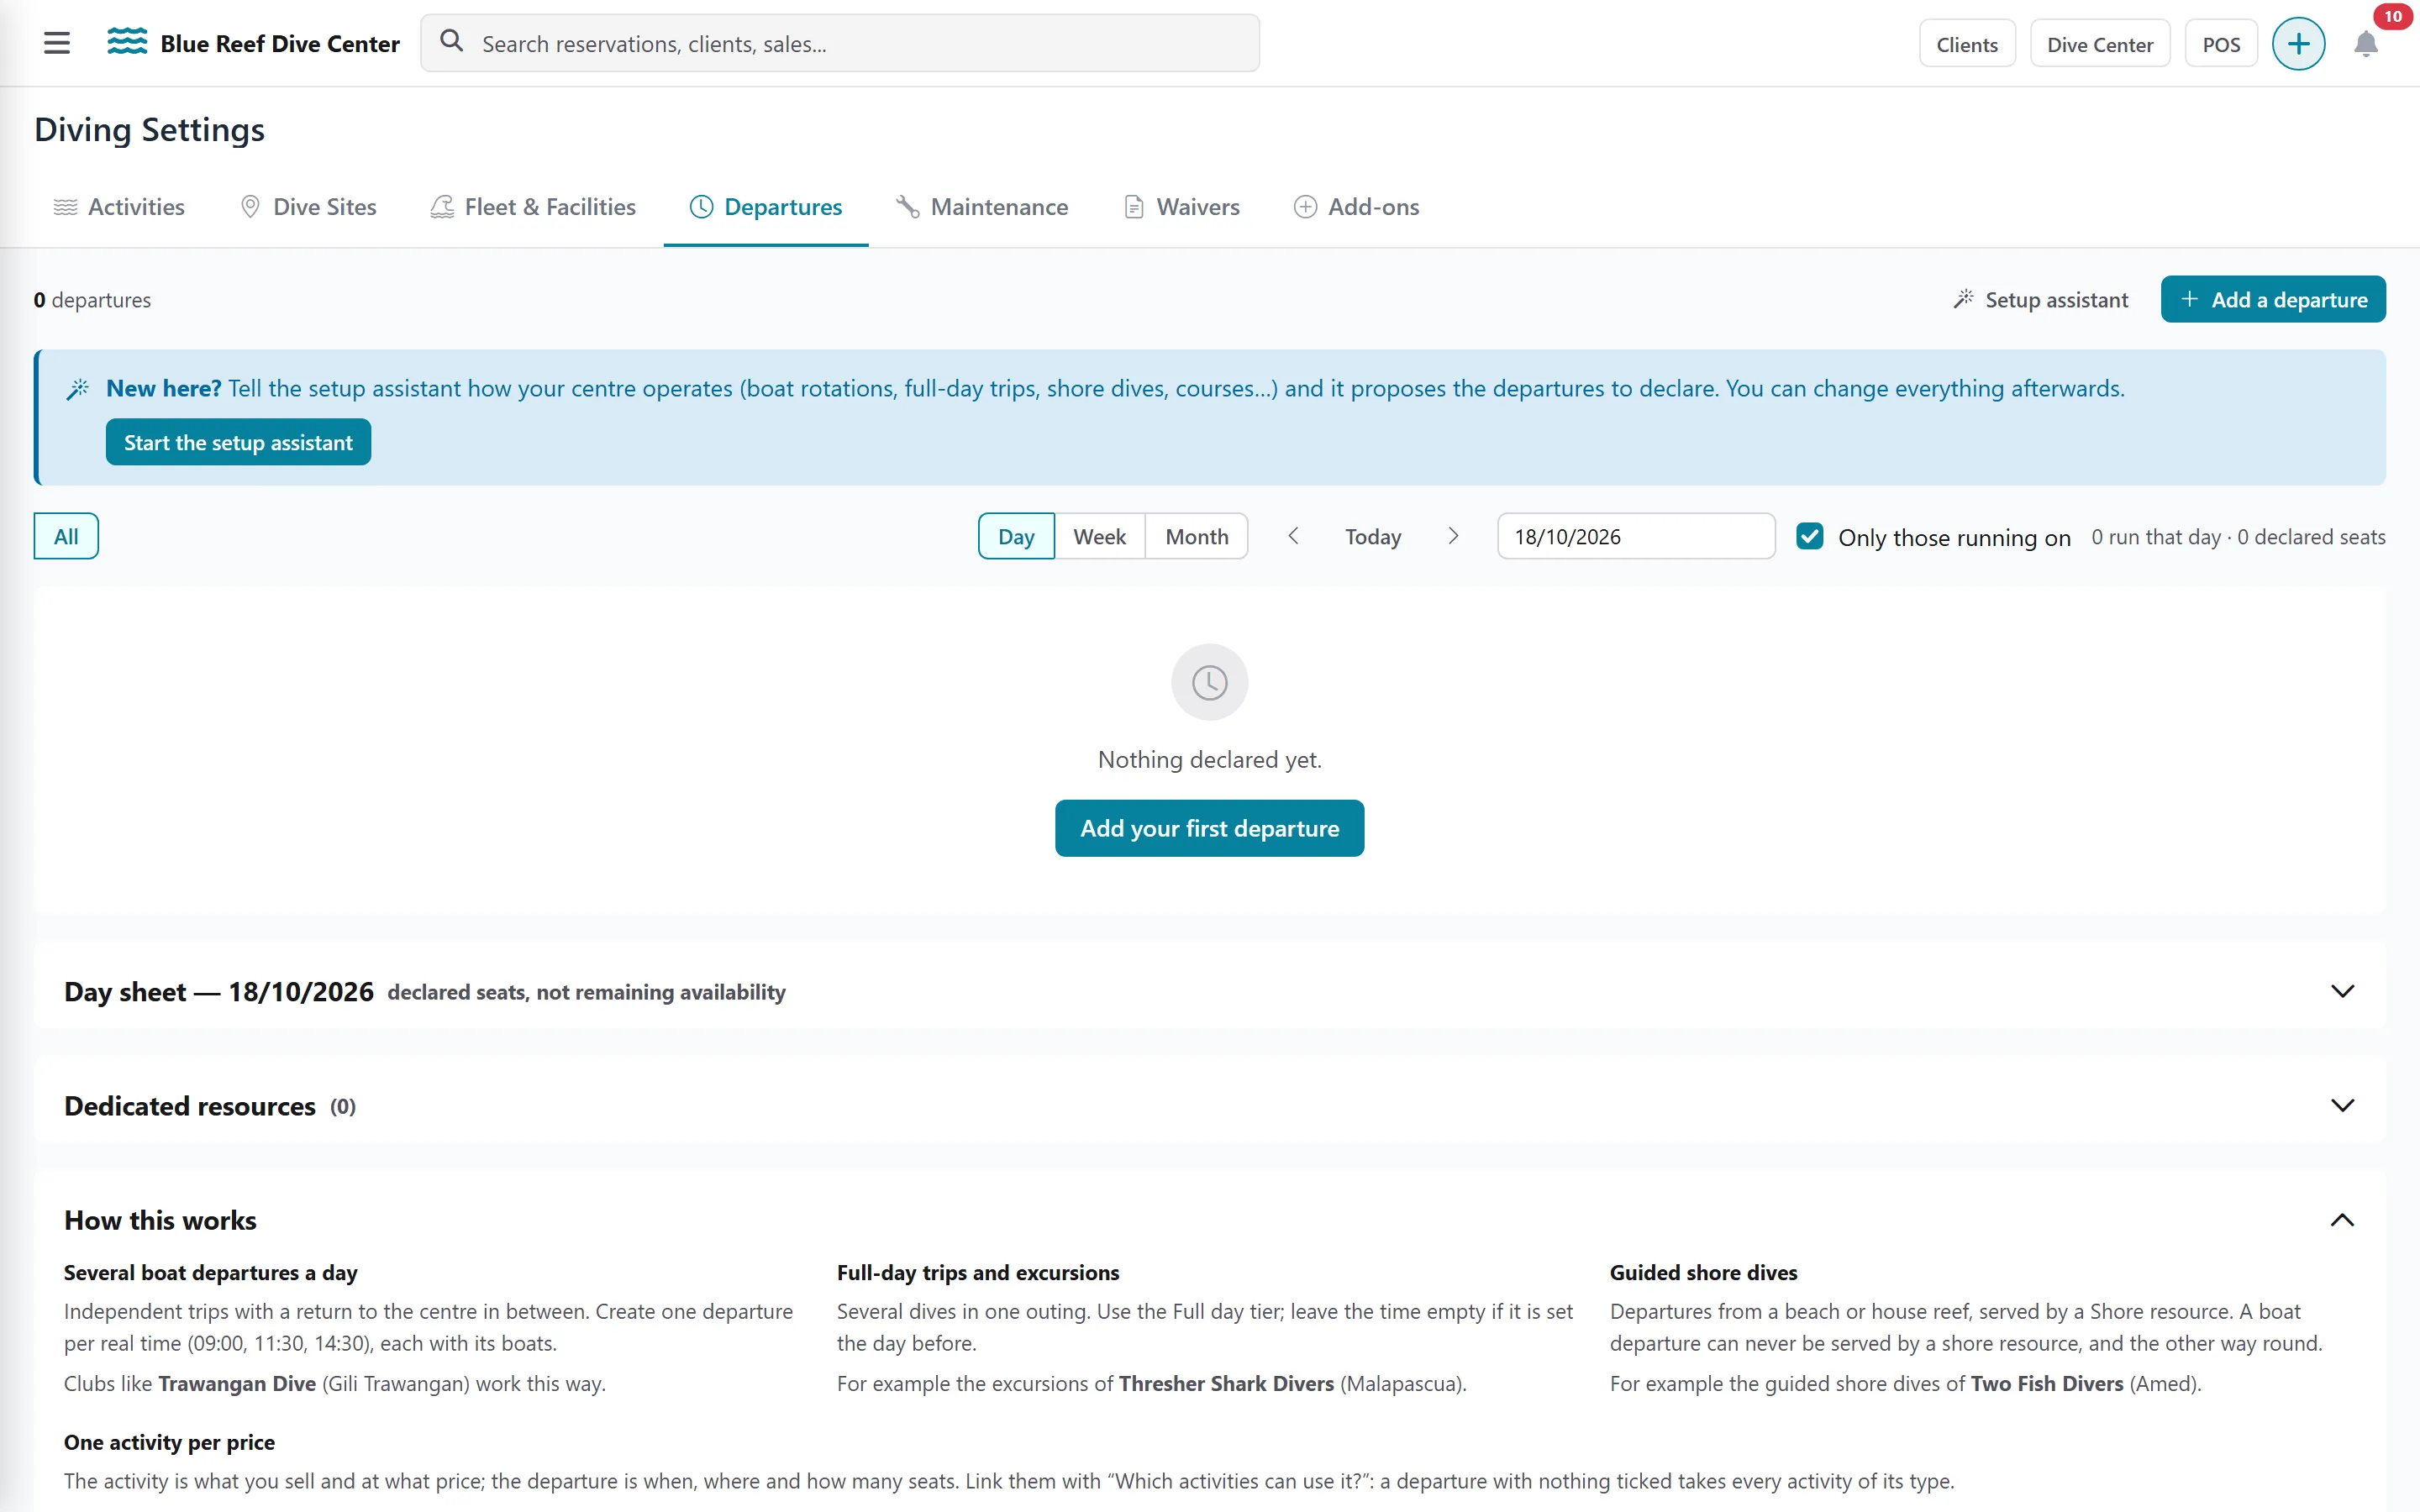Viewport: 2420px width, 1512px height.
Task: Click the Diving Settings page heading
Action: (149, 130)
